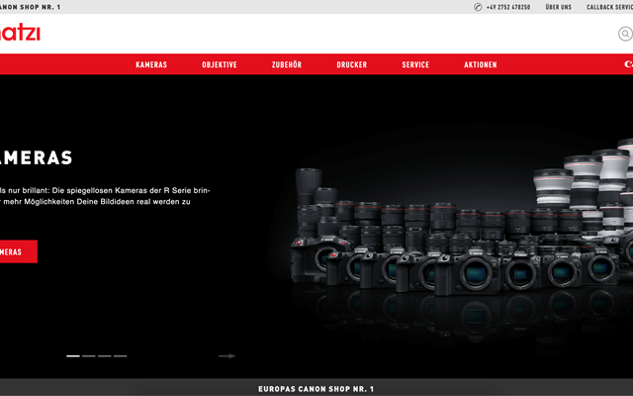The width and height of the screenshot is (633, 396).
Task: Click the top-left Canon Shop Nr. 1 text
Action: pyautogui.click(x=31, y=7)
